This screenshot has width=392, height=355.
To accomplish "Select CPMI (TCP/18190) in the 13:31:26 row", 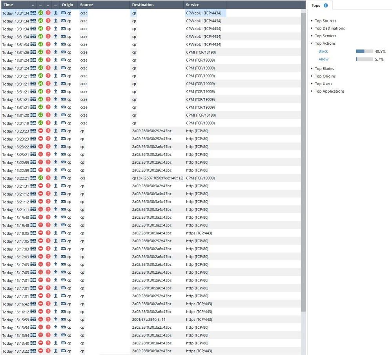I will click(201, 52).
